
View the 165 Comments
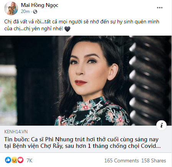(x=122, y=160)
